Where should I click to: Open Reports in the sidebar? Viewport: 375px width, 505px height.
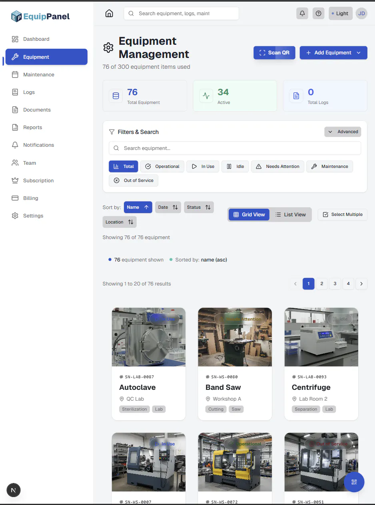46,128
